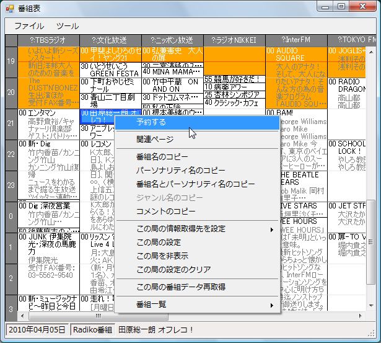
Task: Select 甲斐よしひろのセイ！ヤング21 cell
Action: [110, 55]
